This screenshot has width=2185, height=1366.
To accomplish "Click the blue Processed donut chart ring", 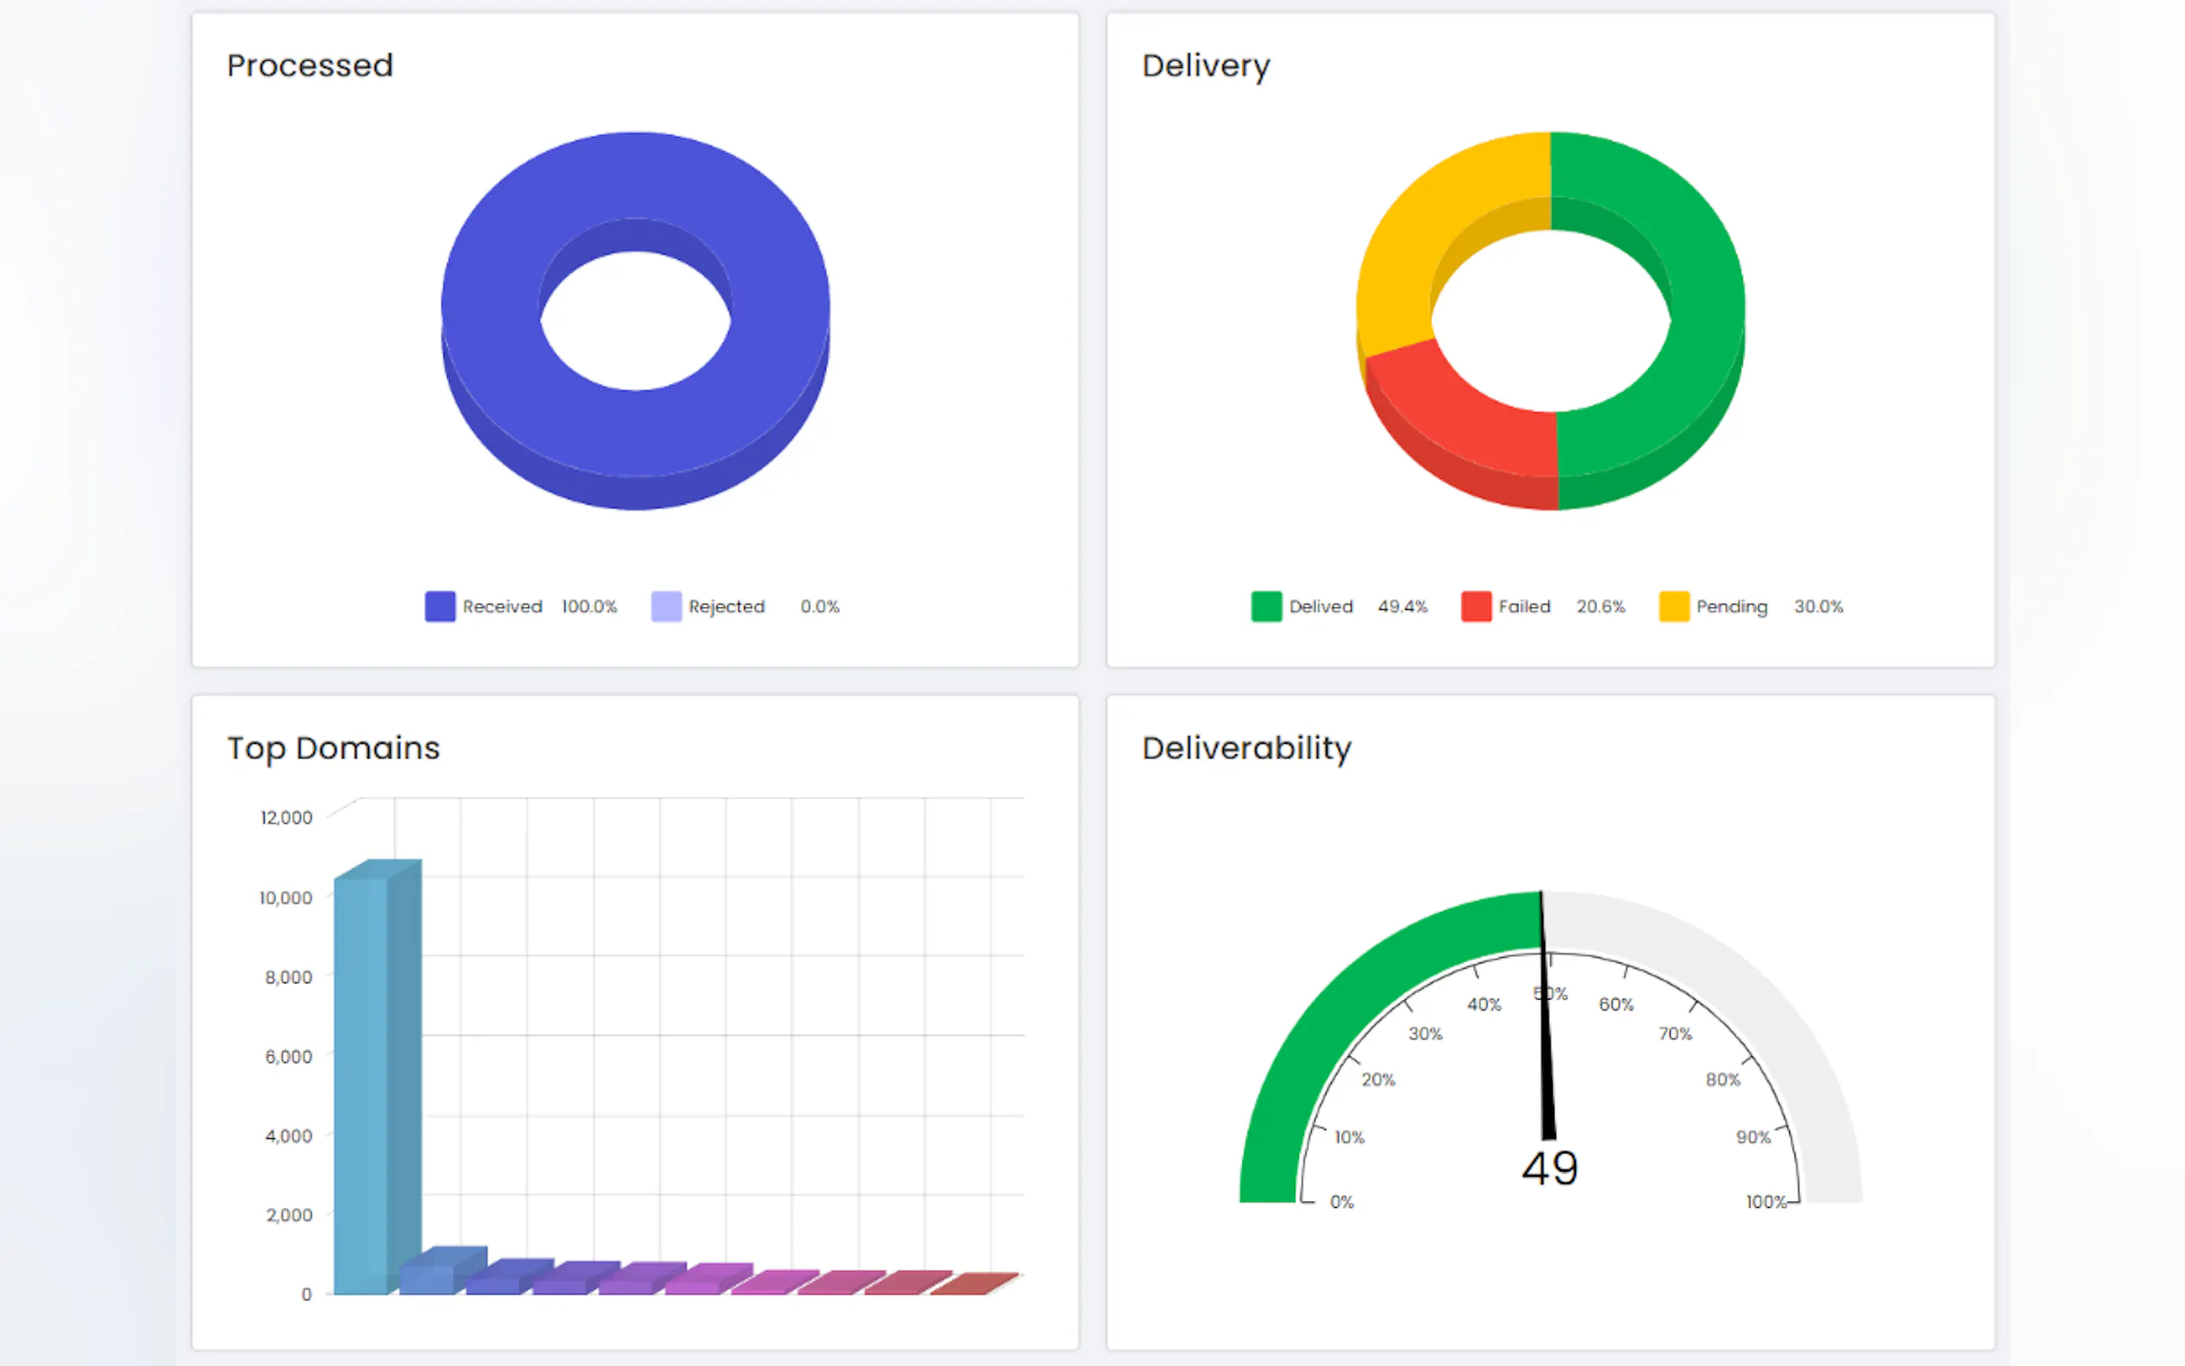I will coord(492,307).
